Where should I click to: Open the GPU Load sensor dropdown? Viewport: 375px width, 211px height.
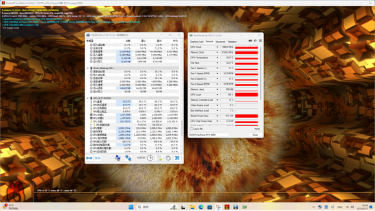[x=217, y=95]
